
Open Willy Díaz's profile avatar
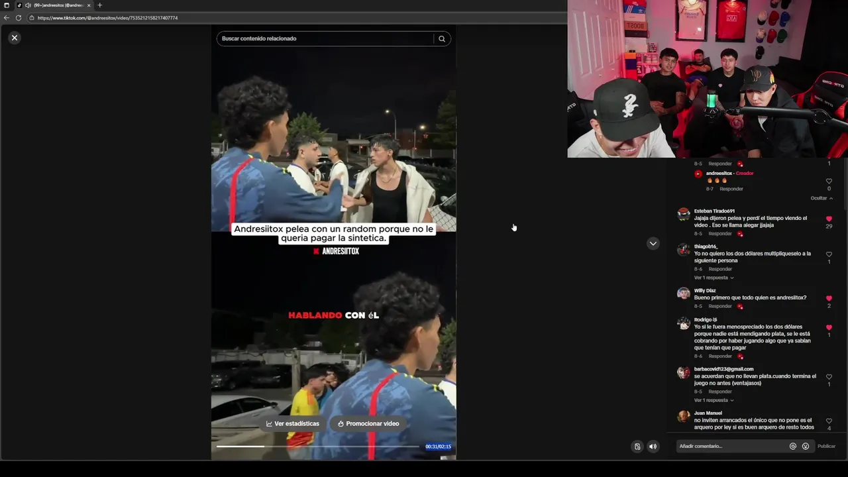(x=684, y=293)
